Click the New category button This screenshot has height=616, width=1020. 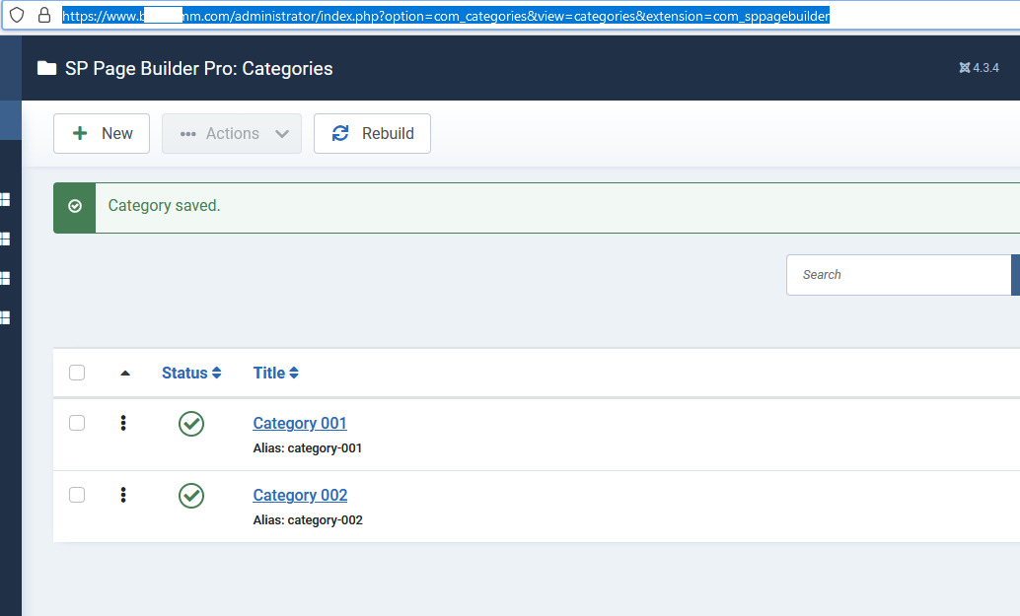click(x=102, y=134)
